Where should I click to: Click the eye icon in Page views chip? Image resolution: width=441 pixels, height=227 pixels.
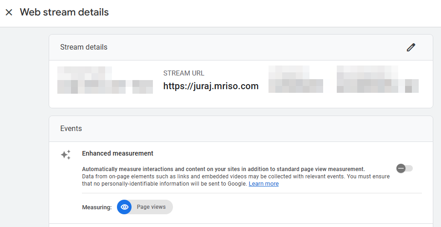pyautogui.click(x=124, y=207)
